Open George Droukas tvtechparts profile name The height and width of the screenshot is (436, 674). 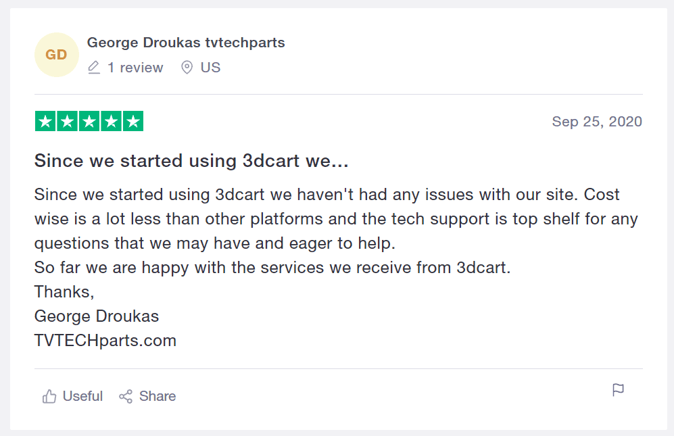[186, 43]
